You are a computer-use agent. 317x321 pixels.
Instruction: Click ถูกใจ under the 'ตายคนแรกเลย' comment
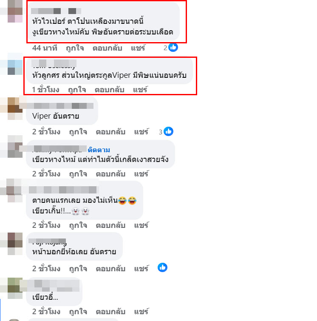tap(78, 225)
